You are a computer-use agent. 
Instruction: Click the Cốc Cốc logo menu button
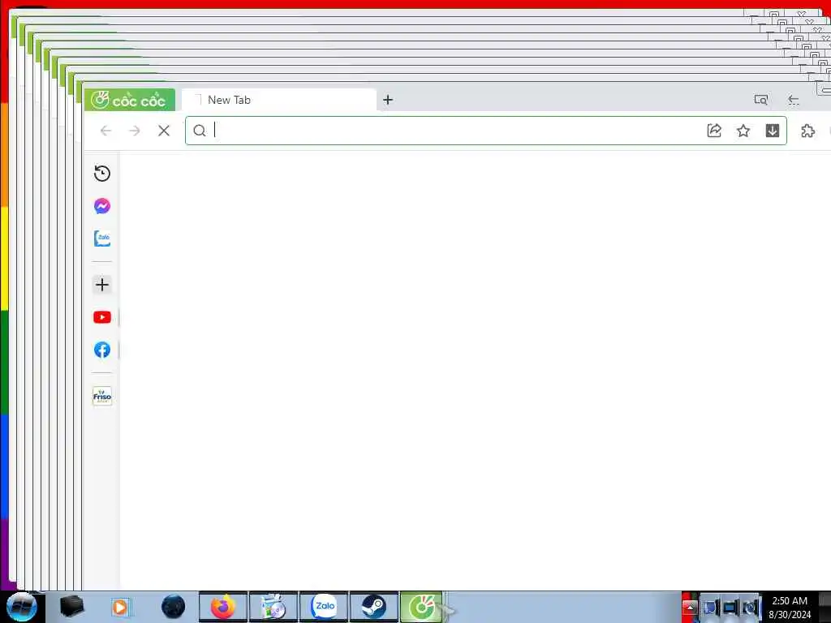[x=130, y=100]
